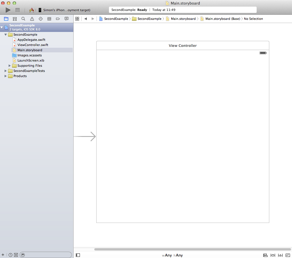Open Images.xcassets asset catalog

pos(29,55)
